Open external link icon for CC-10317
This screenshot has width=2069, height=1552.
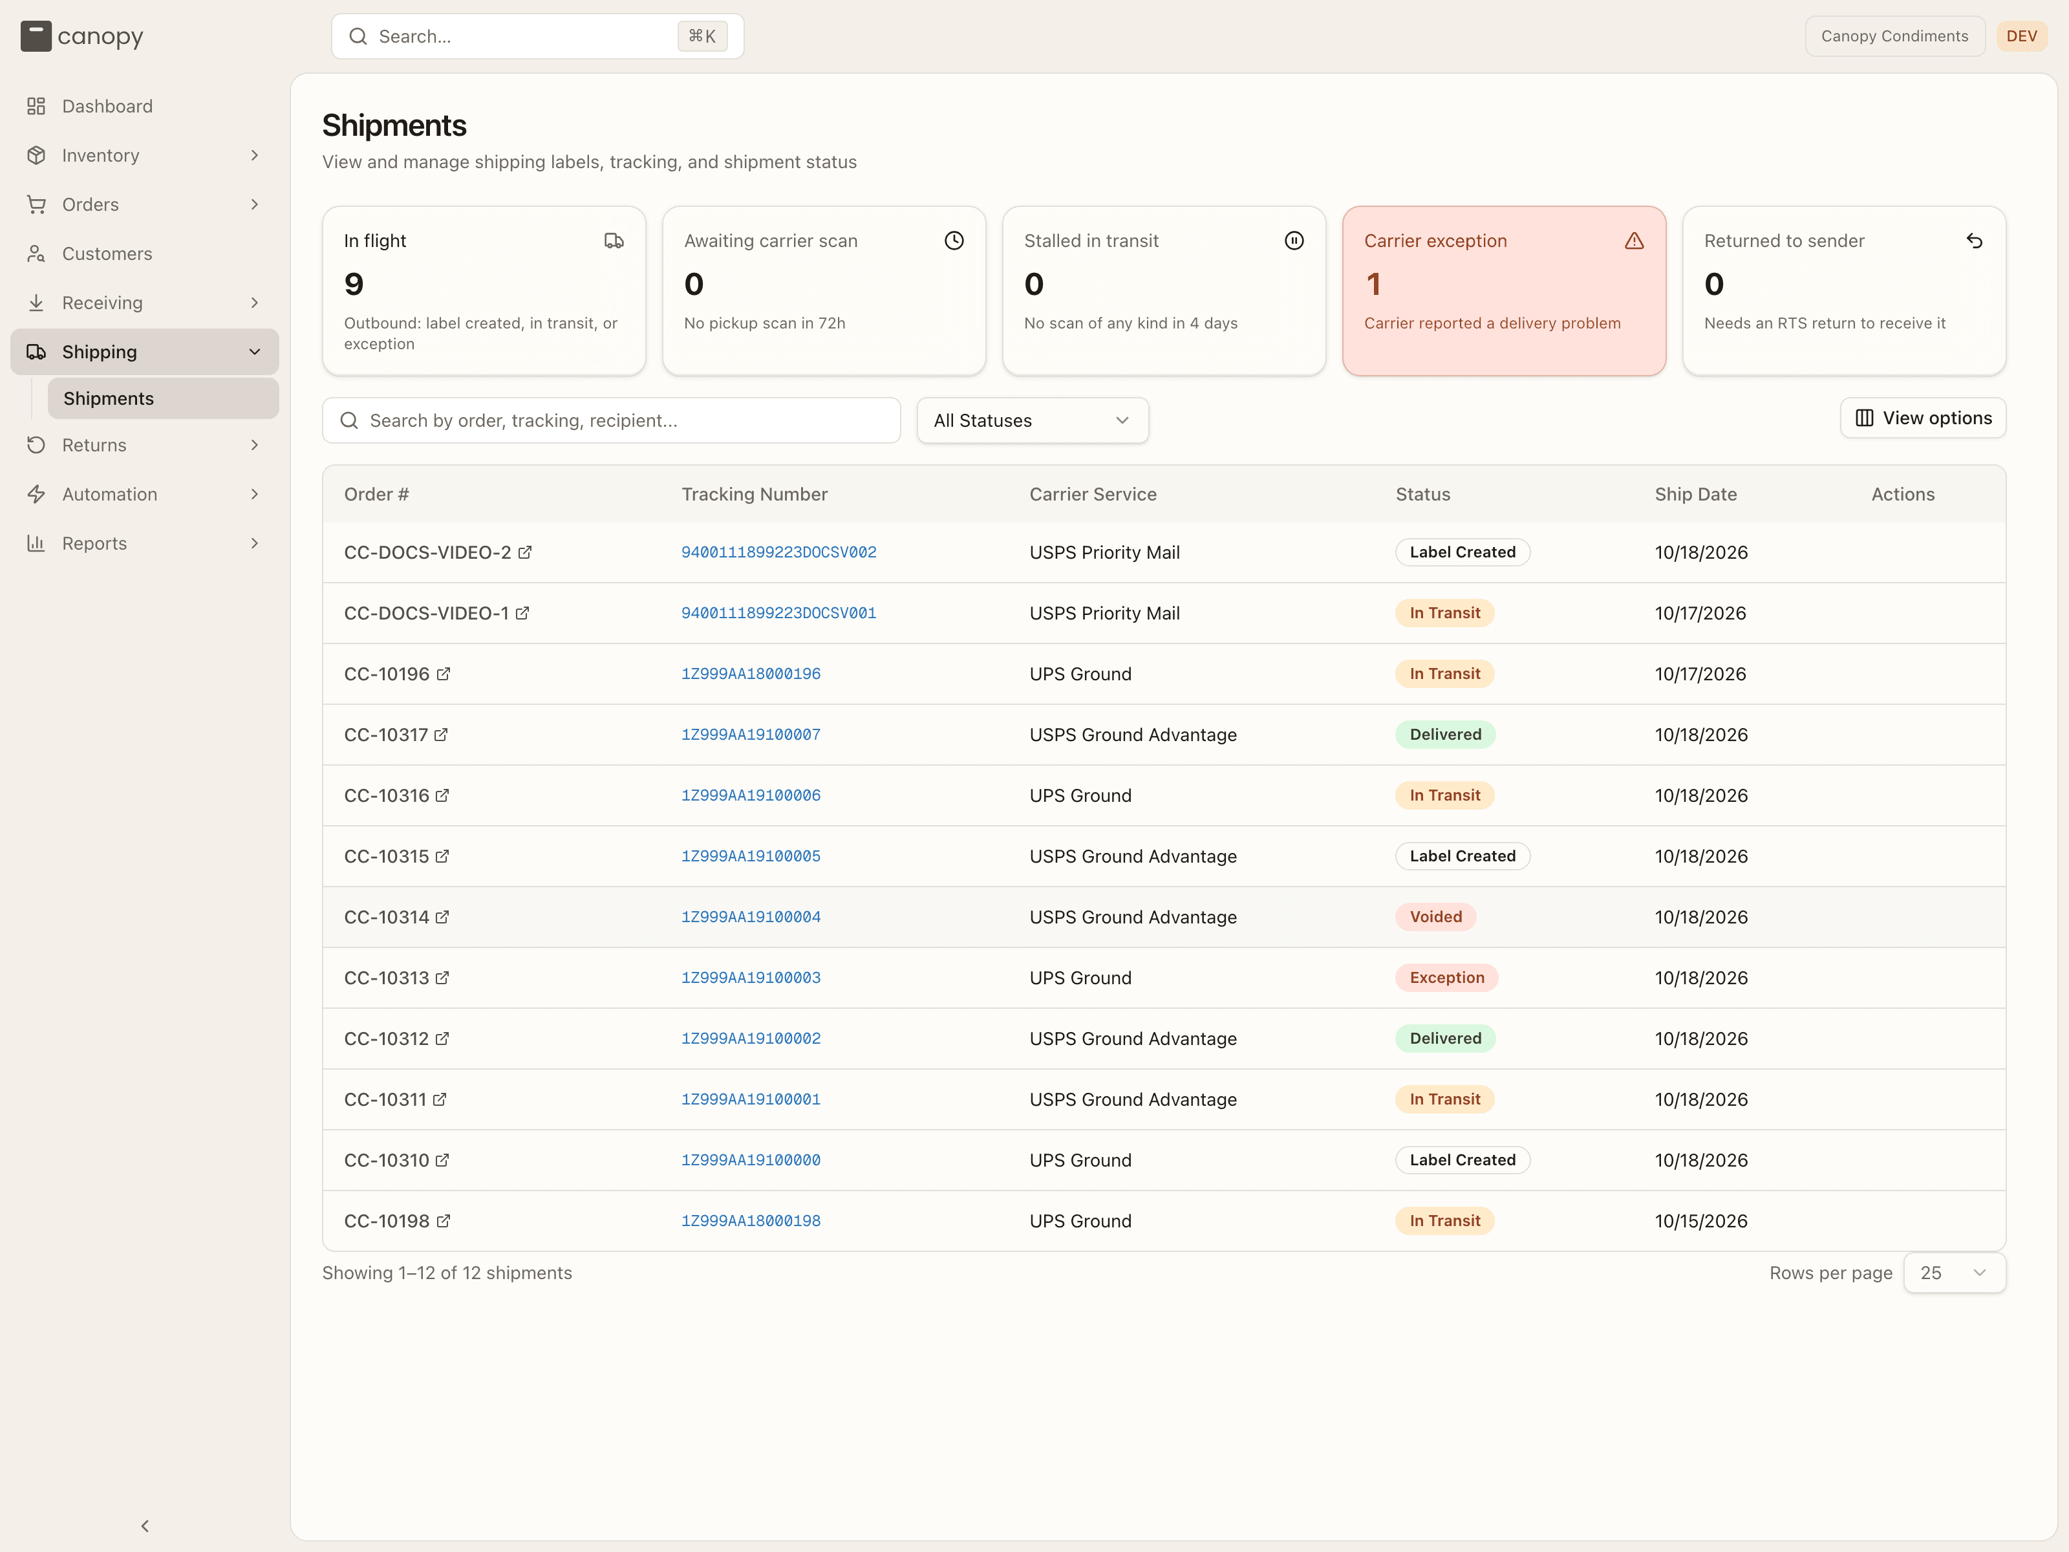coord(440,735)
